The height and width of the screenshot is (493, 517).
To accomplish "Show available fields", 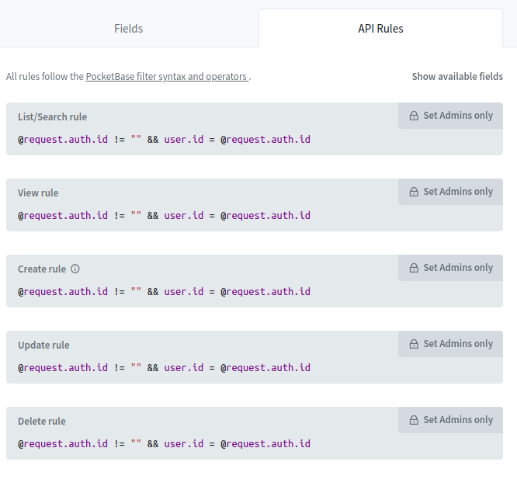I will [x=457, y=77].
